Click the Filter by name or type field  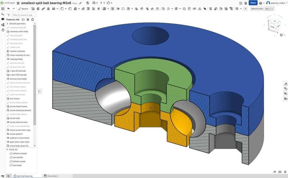(23, 15)
